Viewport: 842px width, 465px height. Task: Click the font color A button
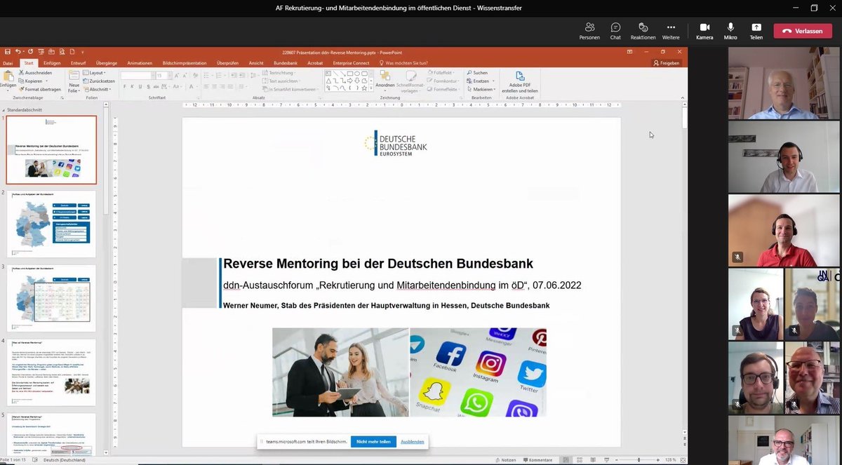[190, 86]
